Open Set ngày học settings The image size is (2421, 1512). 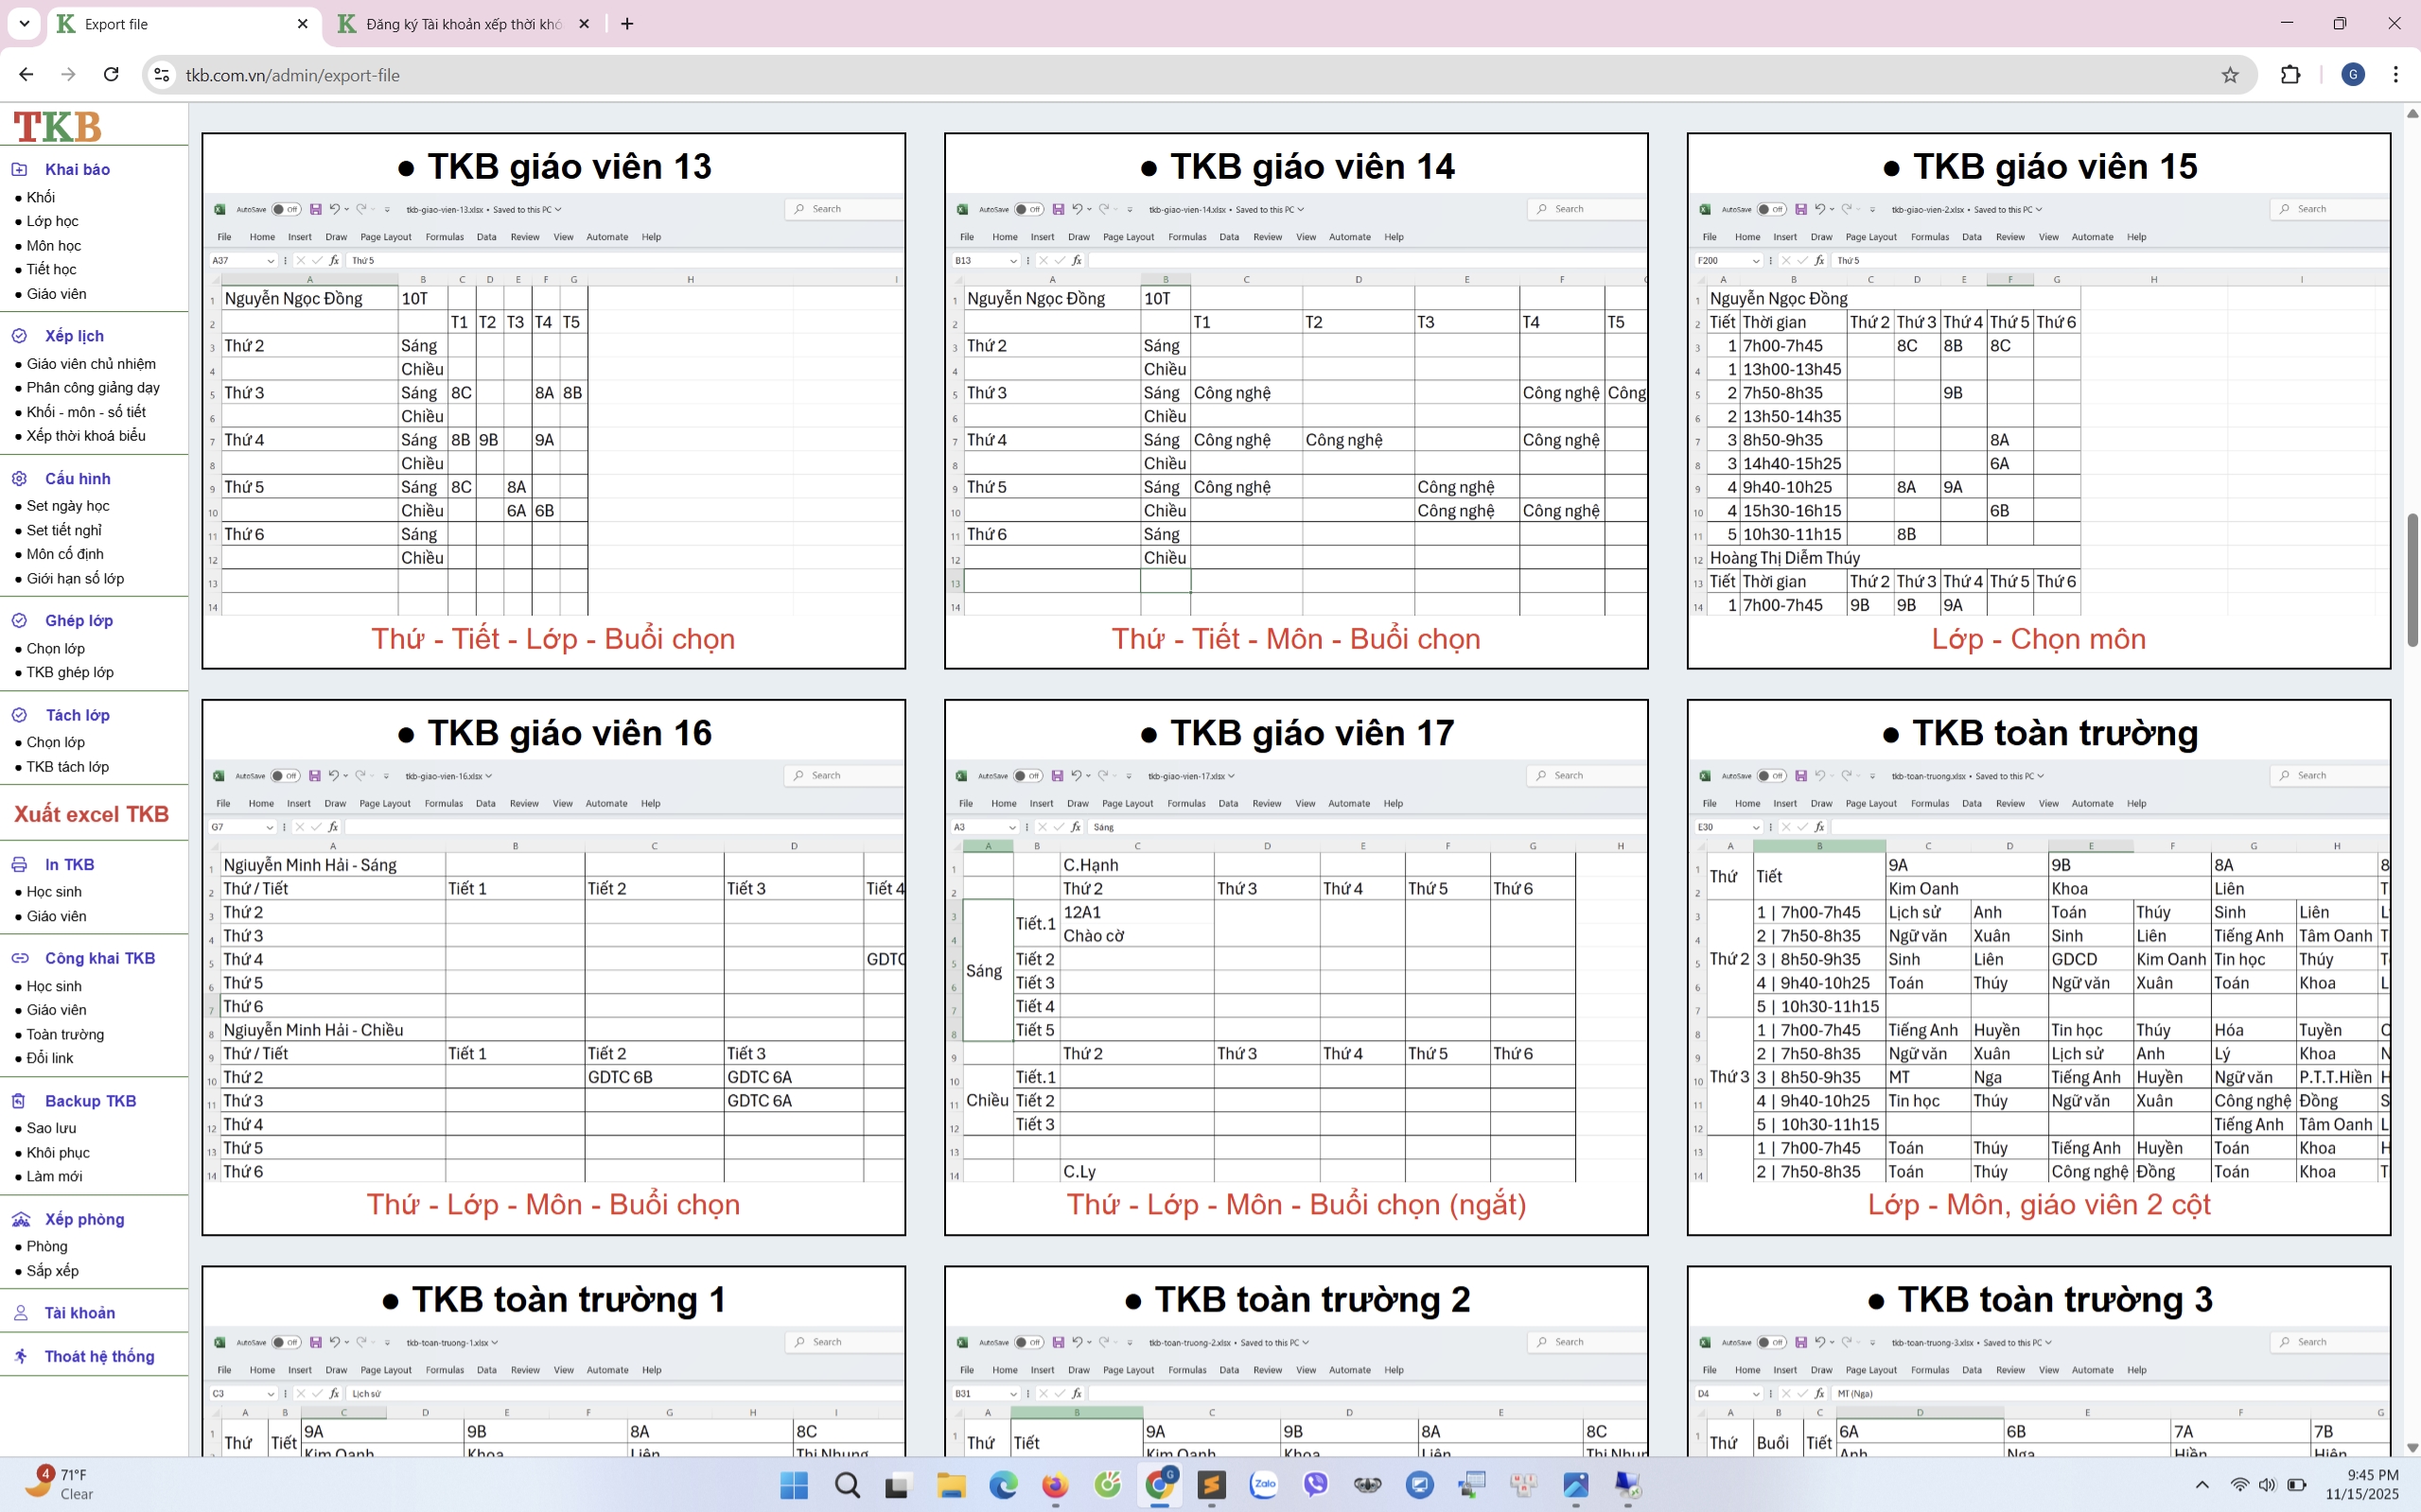click(68, 506)
